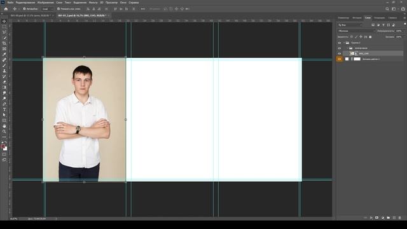Select the Pen tool
407x229 pixels.
tap(4, 104)
